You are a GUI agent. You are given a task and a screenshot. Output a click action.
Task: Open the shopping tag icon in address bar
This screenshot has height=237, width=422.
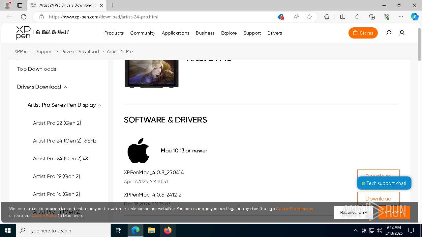(x=280, y=17)
